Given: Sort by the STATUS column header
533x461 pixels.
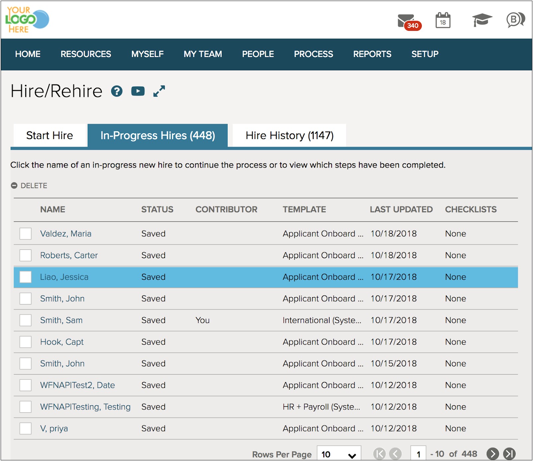Looking at the screenshot, I should [x=157, y=209].
